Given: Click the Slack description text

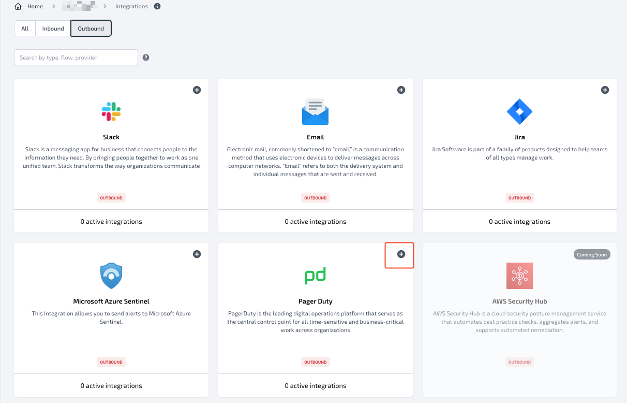Looking at the screenshot, I should click(111, 157).
